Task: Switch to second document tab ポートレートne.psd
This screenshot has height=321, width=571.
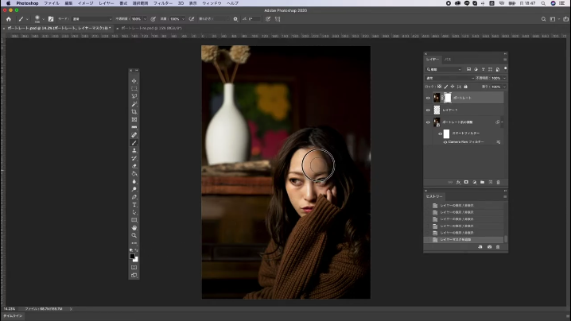Action: 152,28
